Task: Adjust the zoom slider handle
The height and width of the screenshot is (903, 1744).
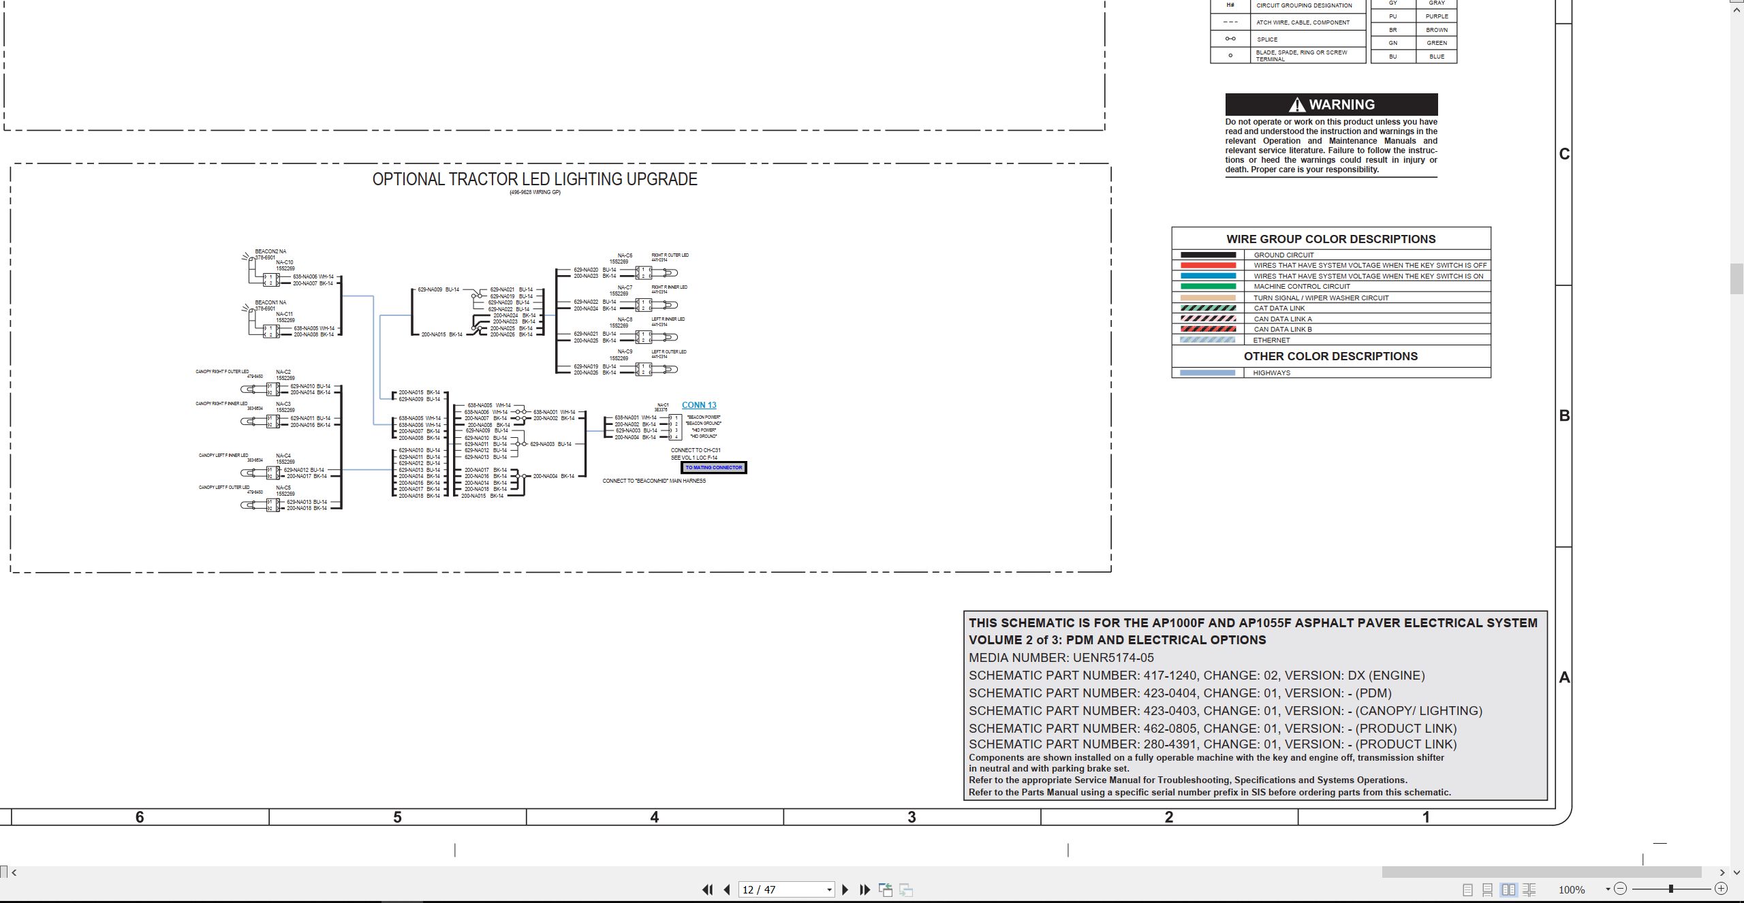Action: (x=1671, y=889)
